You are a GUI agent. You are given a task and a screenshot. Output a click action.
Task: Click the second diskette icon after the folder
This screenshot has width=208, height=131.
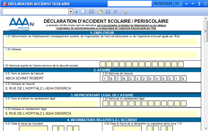(108, 12)
